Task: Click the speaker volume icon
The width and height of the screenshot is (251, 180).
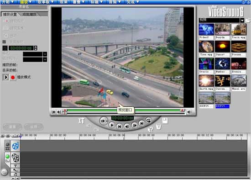Action: [189, 112]
